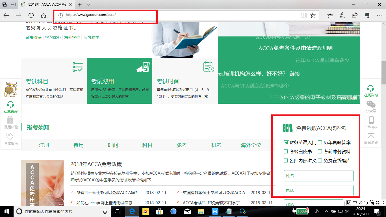Open Task View on the taskbar

pyautogui.click(x=118, y=211)
